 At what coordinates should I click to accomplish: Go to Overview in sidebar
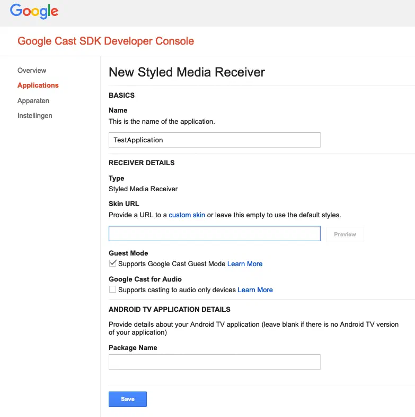tap(32, 71)
